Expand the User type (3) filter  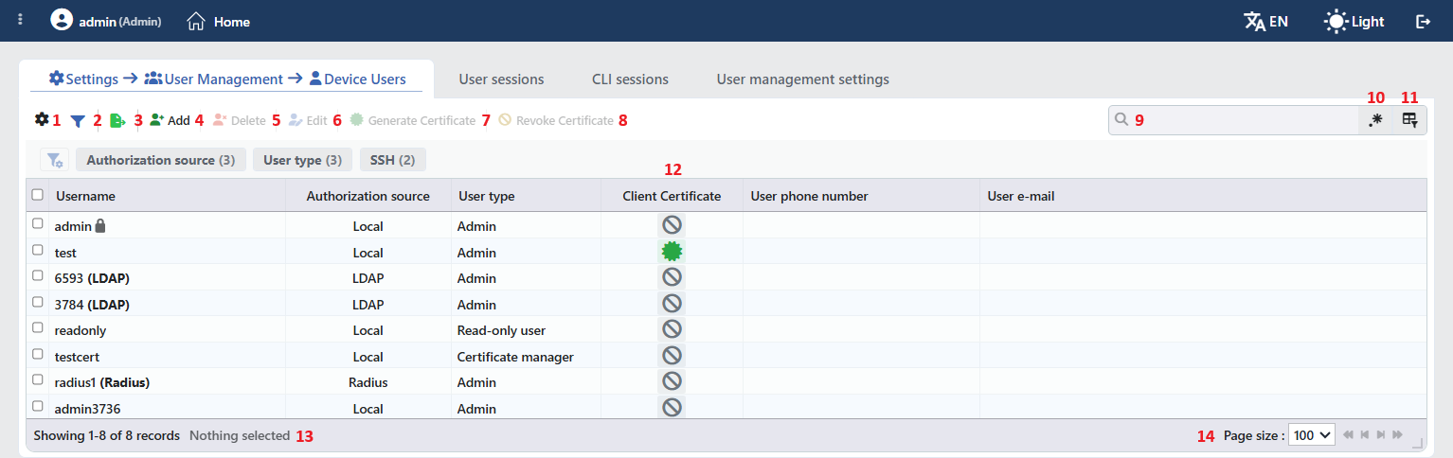(x=303, y=160)
